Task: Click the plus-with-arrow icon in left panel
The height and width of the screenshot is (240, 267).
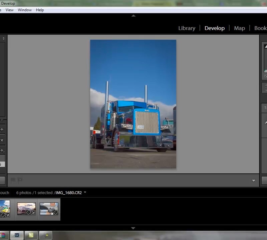Action: 2,151
